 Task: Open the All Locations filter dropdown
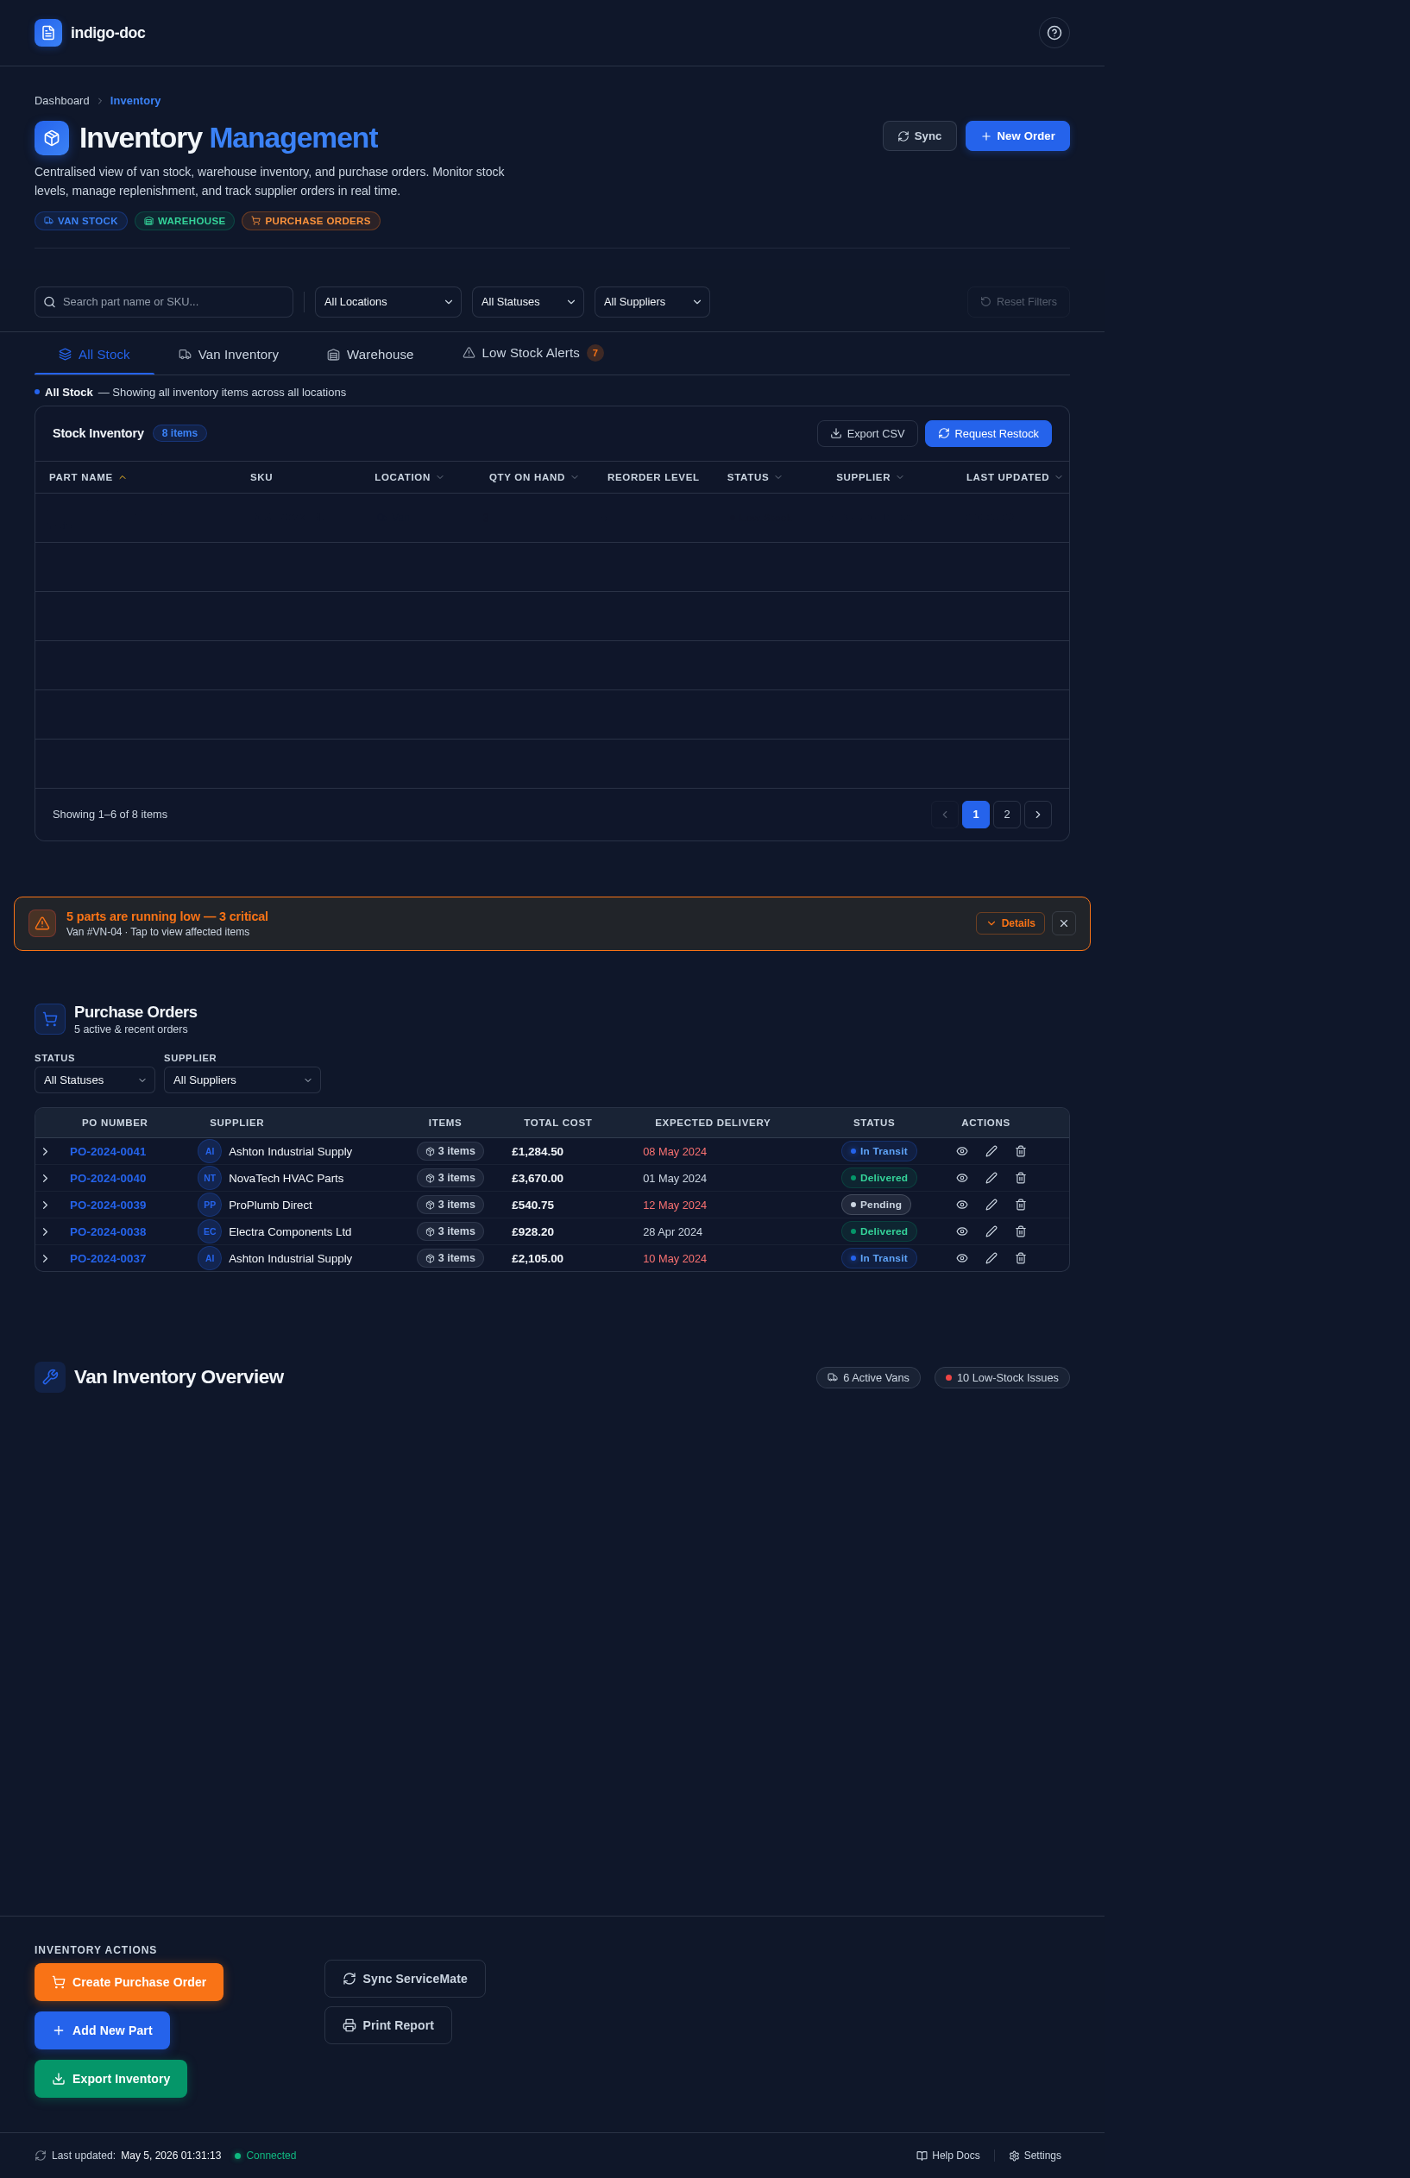[x=388, y=302]
